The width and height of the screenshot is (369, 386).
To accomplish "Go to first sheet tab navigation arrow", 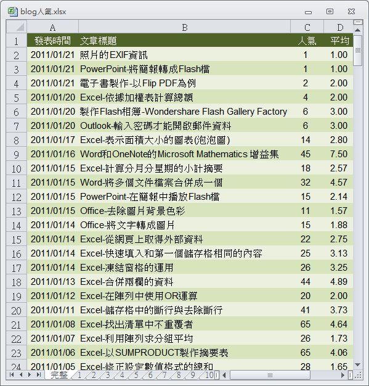I will coord(11,375).
